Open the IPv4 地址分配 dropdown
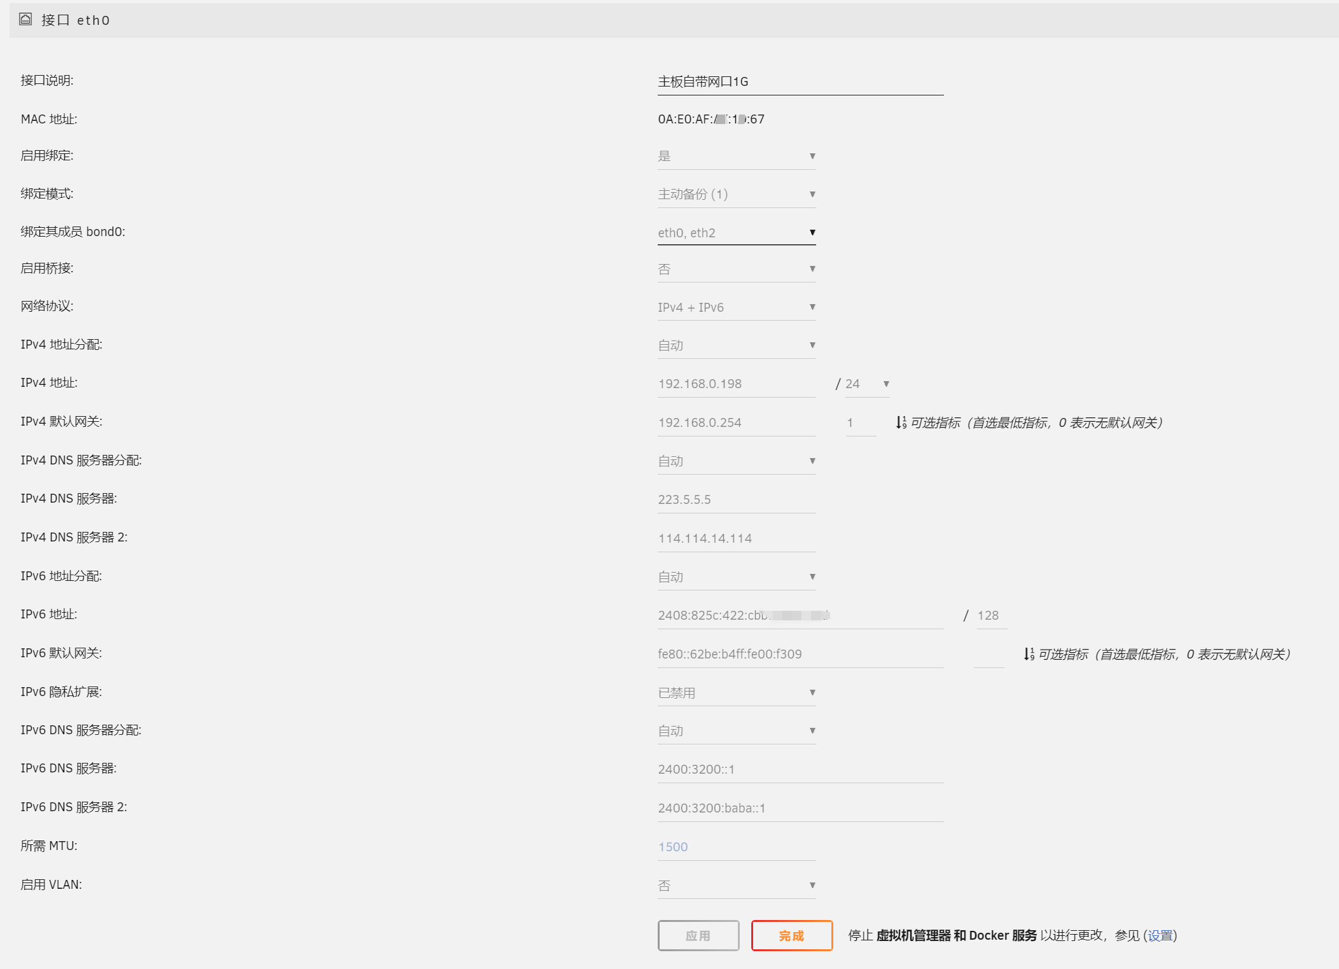The image size is (1339, 969). pyautogui.click(x=737, y=345)
